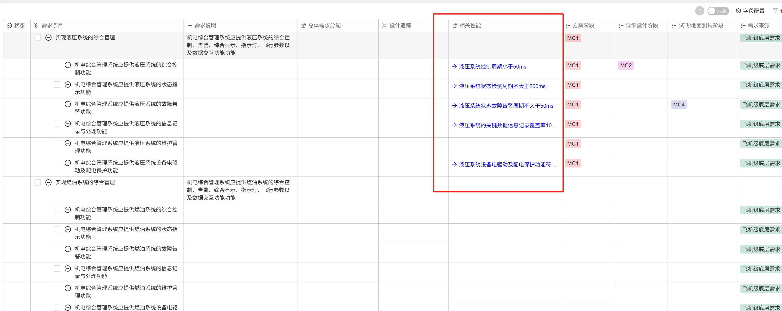
Task: Collapse the 液压系统设备电驱动及配电保护功能 node
Action: (x=68, y=163)
